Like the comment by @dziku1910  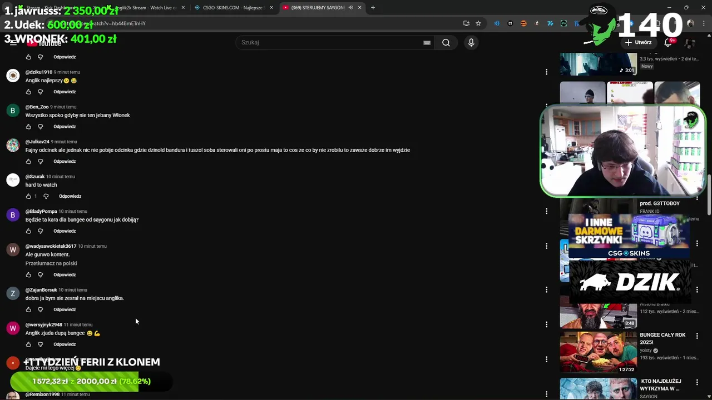(x=28, y=92)
